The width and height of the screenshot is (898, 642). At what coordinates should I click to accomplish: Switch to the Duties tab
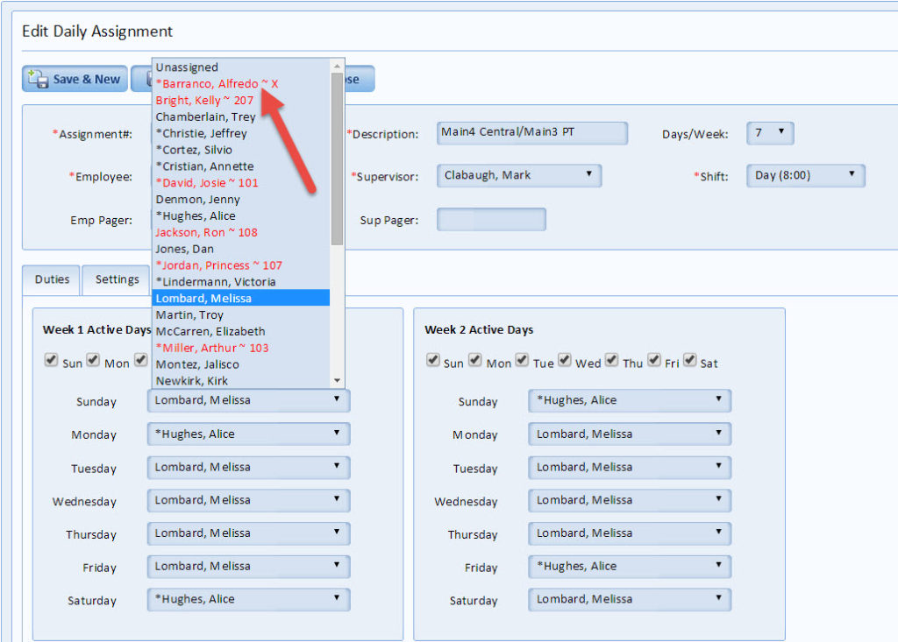[52, 279]
